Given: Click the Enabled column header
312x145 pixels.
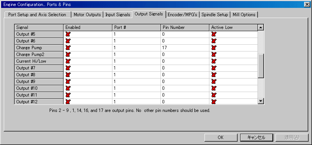Looking at the screenshot, I should [88, 27].
